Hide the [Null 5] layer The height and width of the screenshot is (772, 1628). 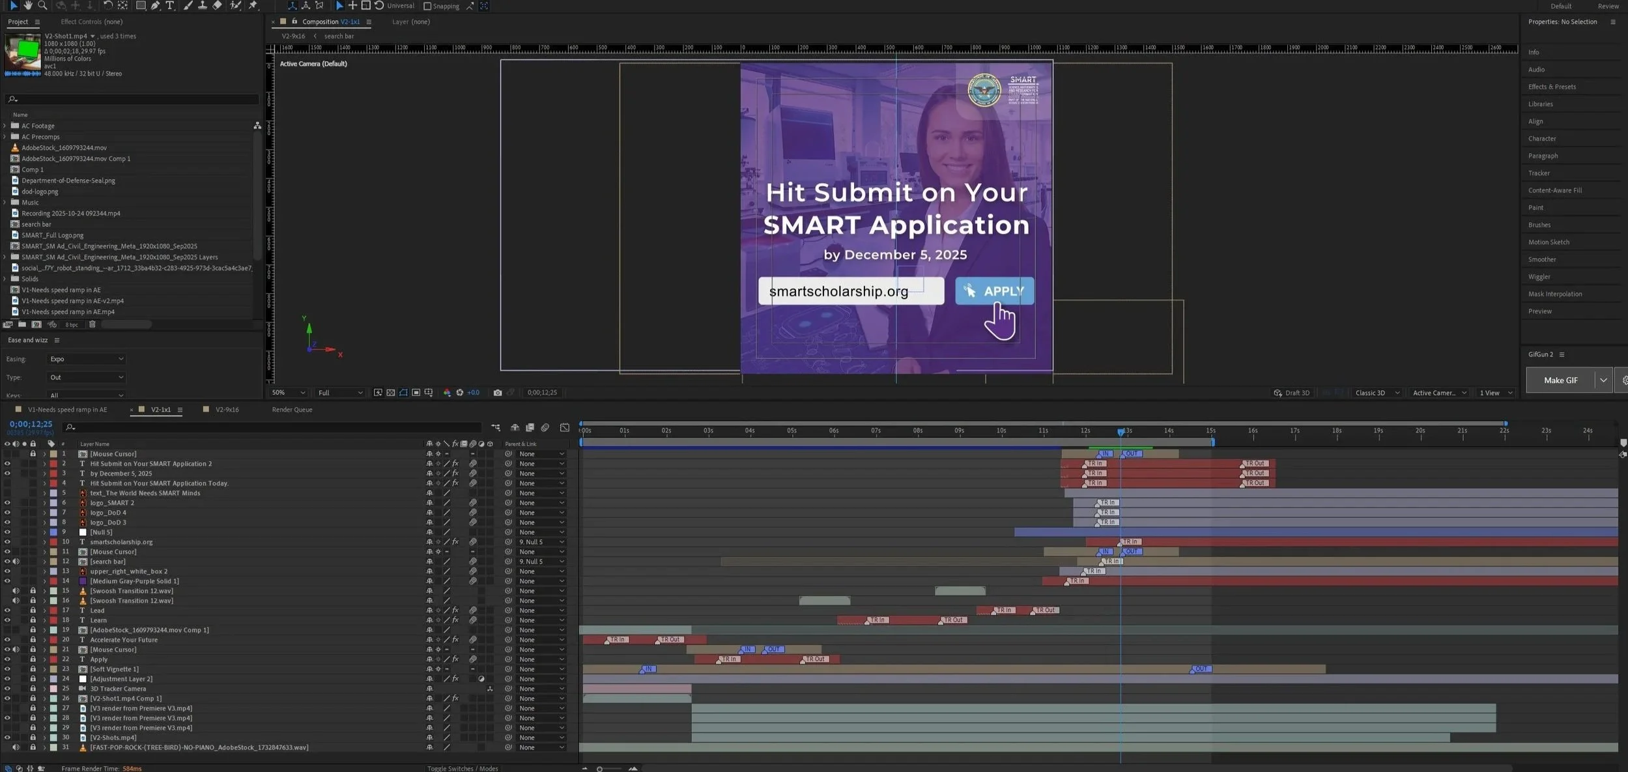(x=7, y=532)
